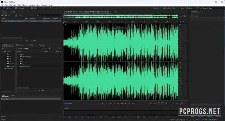This screenshot has height=121, width=225.
Task: Toggle the headphones icon above dB scale
Action: [180, 22]
